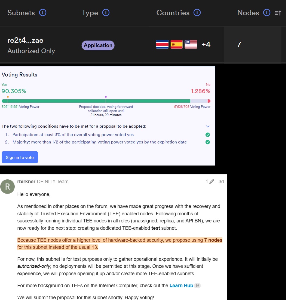288x300 pixels.
Task: Open the Type column info icon
Action: 106,13
